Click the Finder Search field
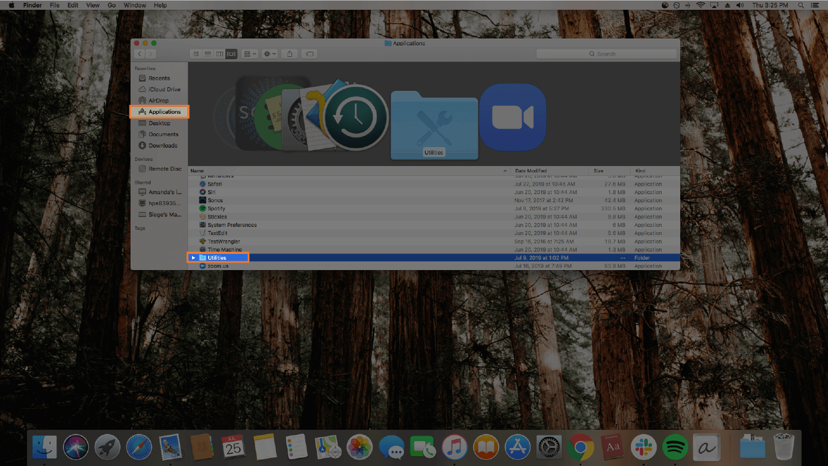 [x=606, y=53]
